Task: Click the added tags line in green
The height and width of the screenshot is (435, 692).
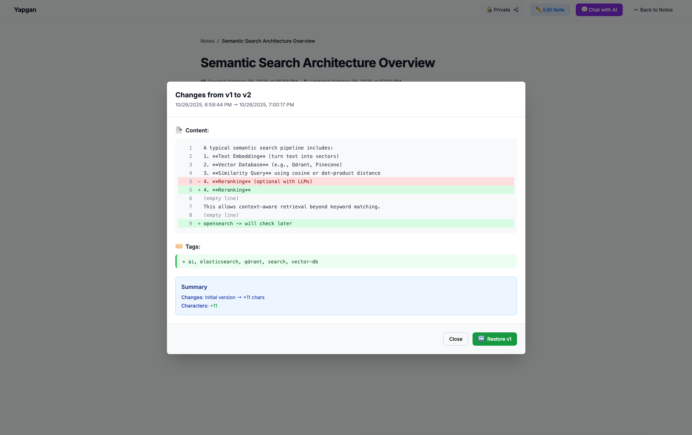Action: pos(250,262)
